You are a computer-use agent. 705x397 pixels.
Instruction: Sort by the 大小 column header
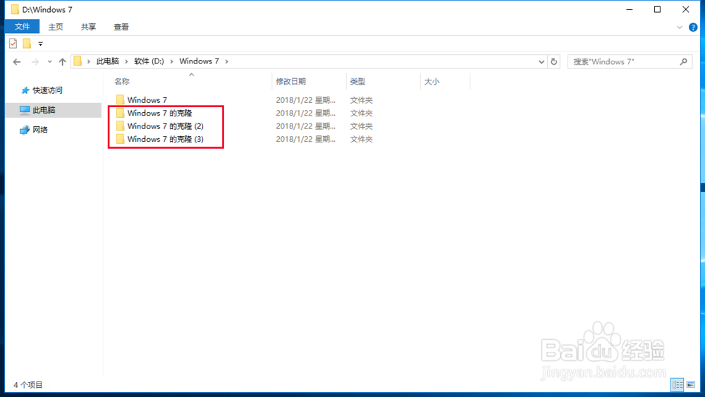432,81
